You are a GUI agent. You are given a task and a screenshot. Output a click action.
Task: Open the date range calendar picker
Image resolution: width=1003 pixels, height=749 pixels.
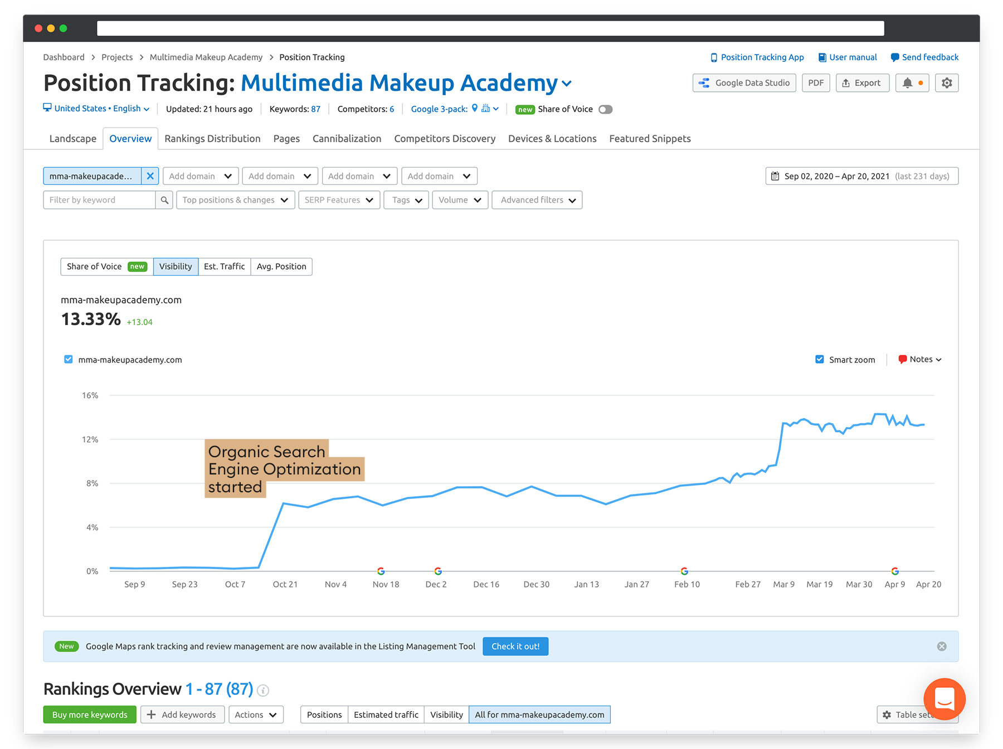[861, 176]
